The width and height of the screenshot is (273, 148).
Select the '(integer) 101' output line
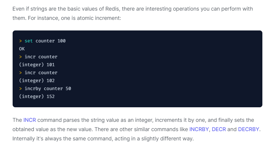37,65
